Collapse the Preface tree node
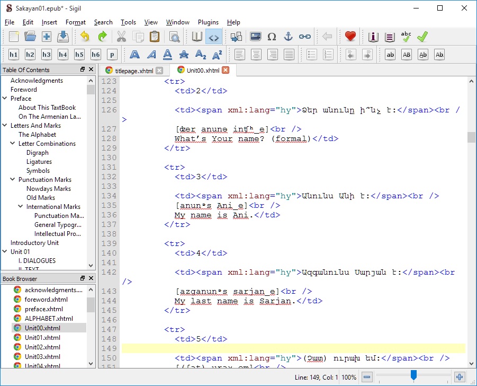 pos(5,99)
